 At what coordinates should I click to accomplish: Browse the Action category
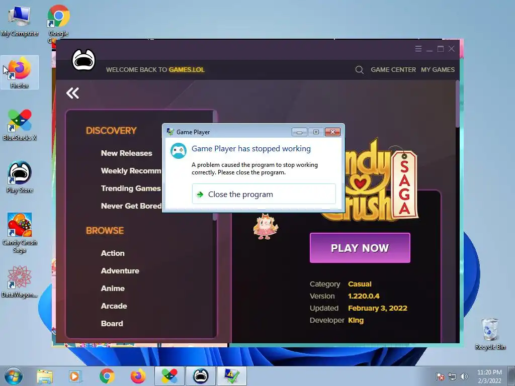113,253
